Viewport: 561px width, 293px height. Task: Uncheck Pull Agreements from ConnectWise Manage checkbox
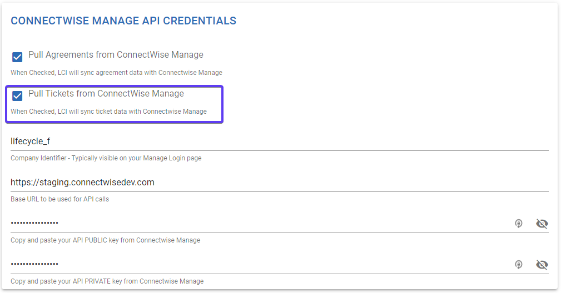(17, 57)
